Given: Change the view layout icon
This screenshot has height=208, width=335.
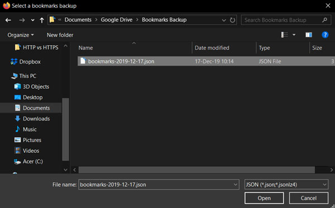Looking at the screenshot, I should 284,35.
